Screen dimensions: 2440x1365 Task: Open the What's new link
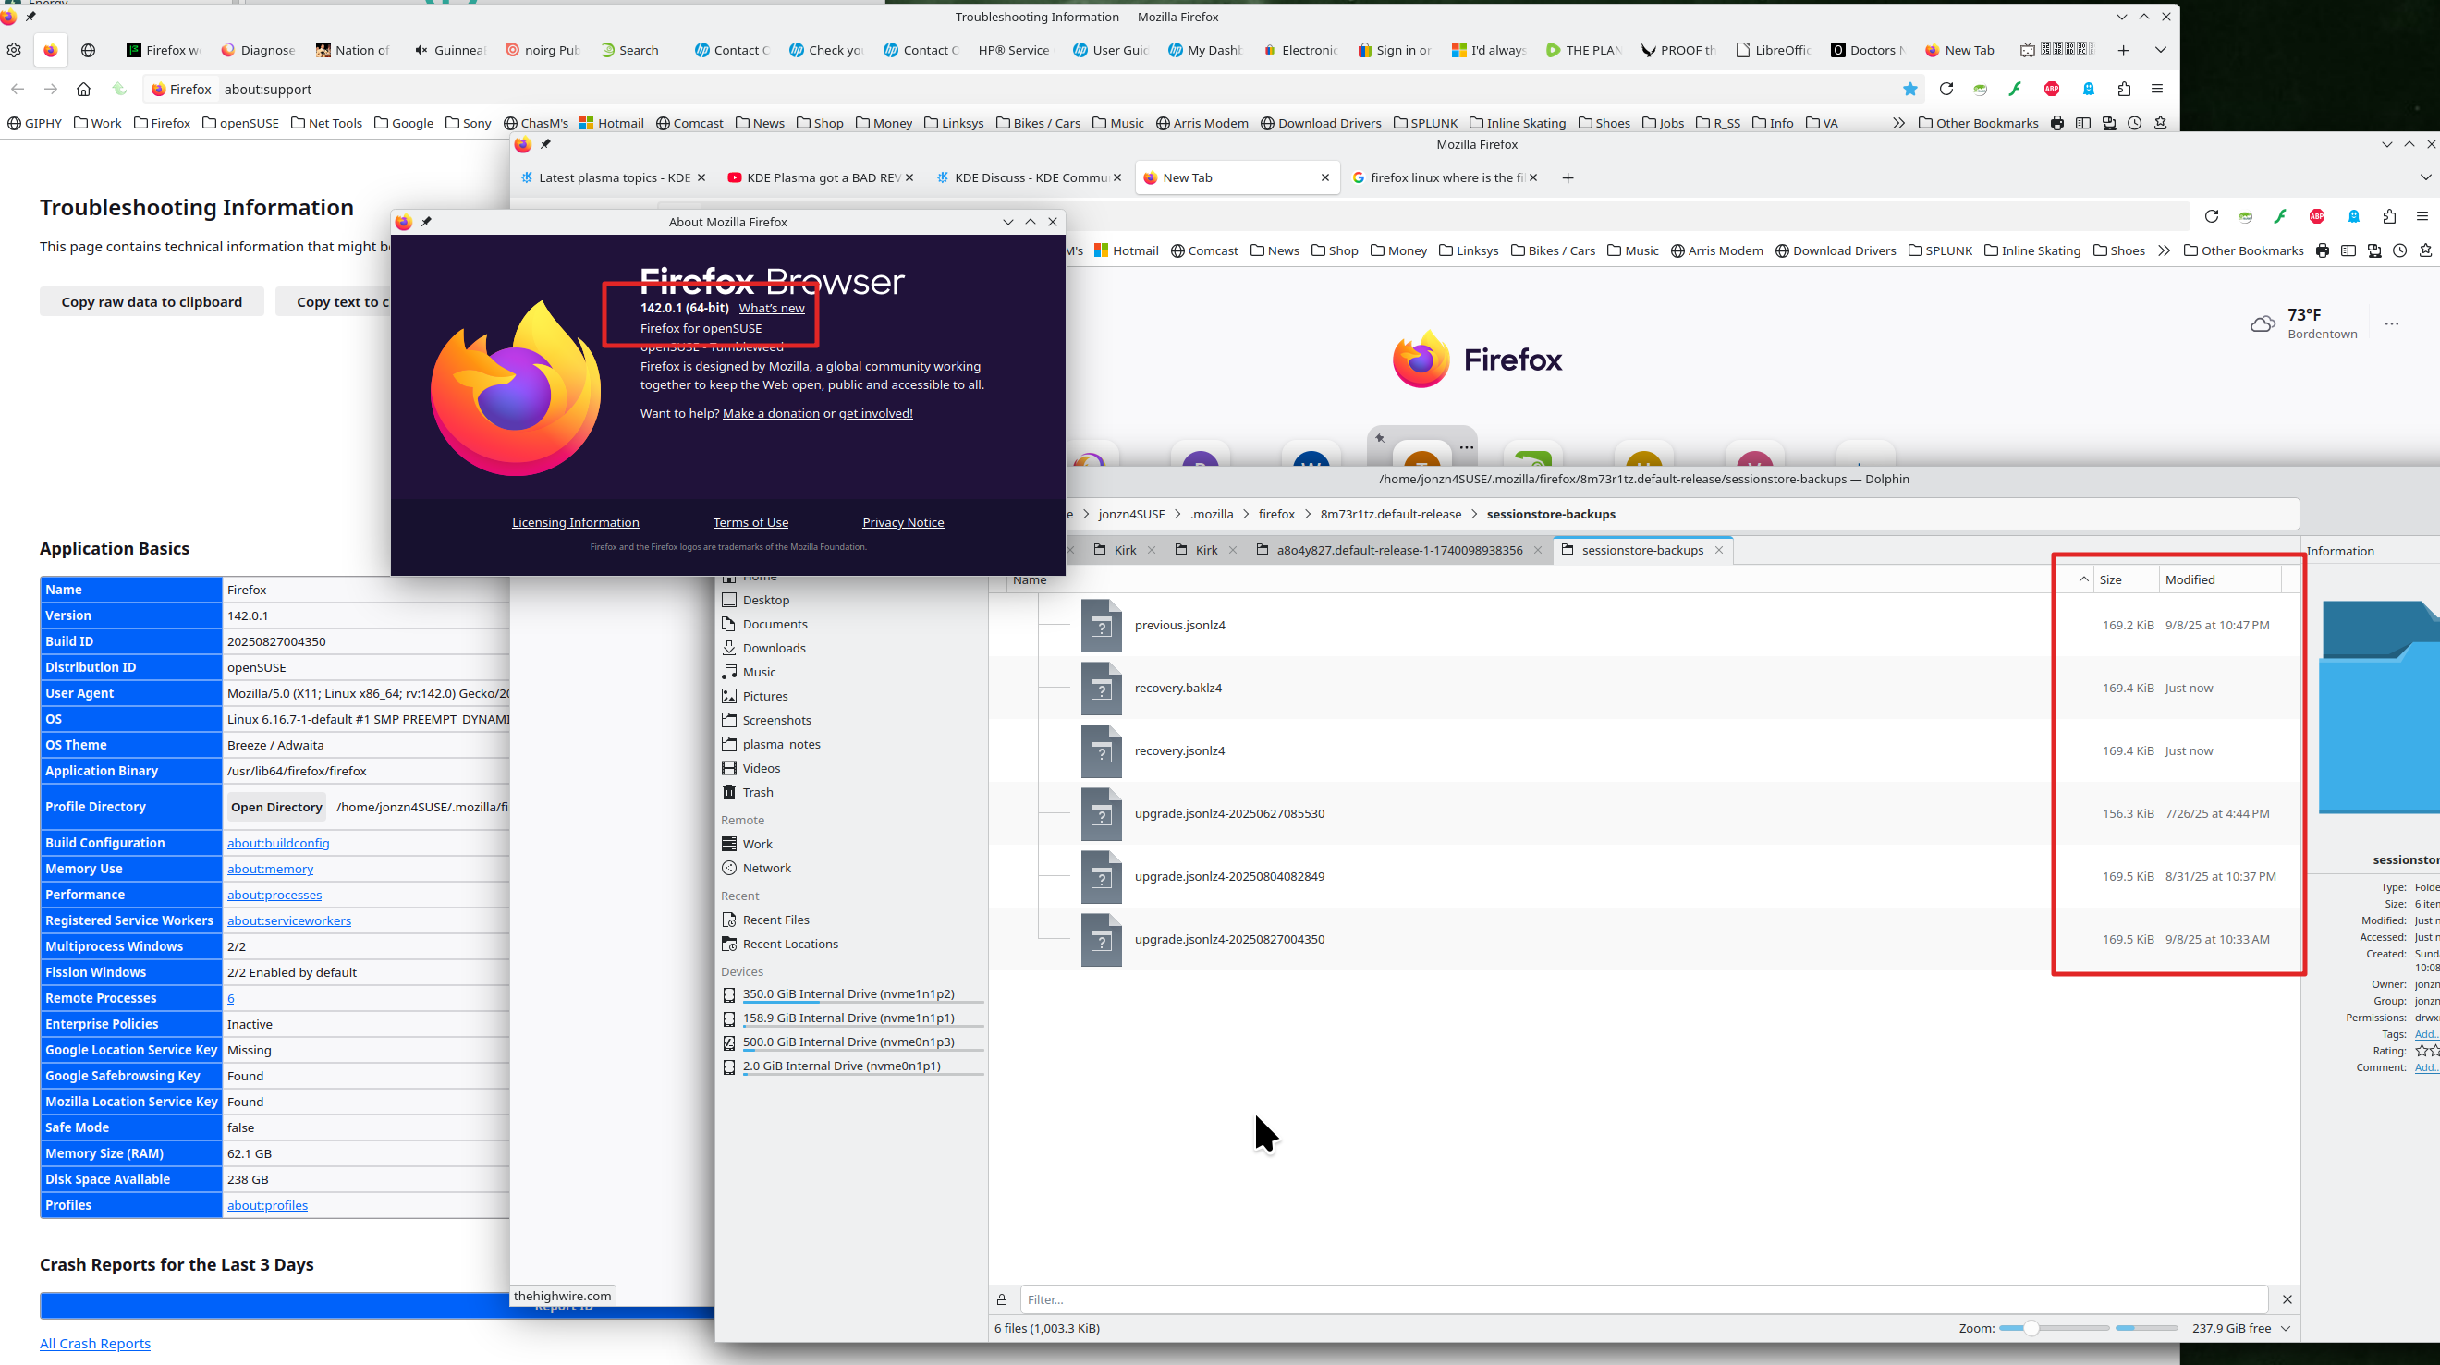point(771,308)
